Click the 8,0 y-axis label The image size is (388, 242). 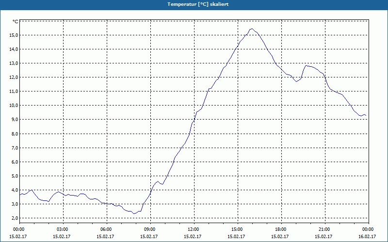[15, 134]
